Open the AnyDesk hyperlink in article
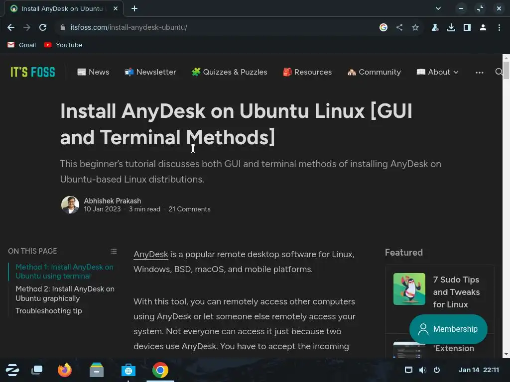Viewport: 510px width, 382px height. [151, 254]
